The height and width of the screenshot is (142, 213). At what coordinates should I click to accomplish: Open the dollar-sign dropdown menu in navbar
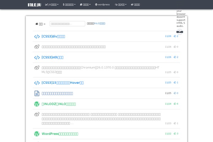click(x=69, y=5)
